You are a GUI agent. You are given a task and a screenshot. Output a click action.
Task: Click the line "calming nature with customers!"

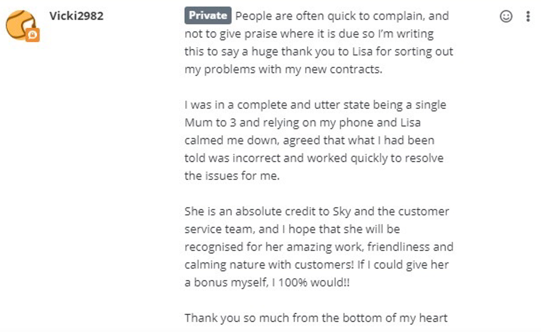coord(316,265)
